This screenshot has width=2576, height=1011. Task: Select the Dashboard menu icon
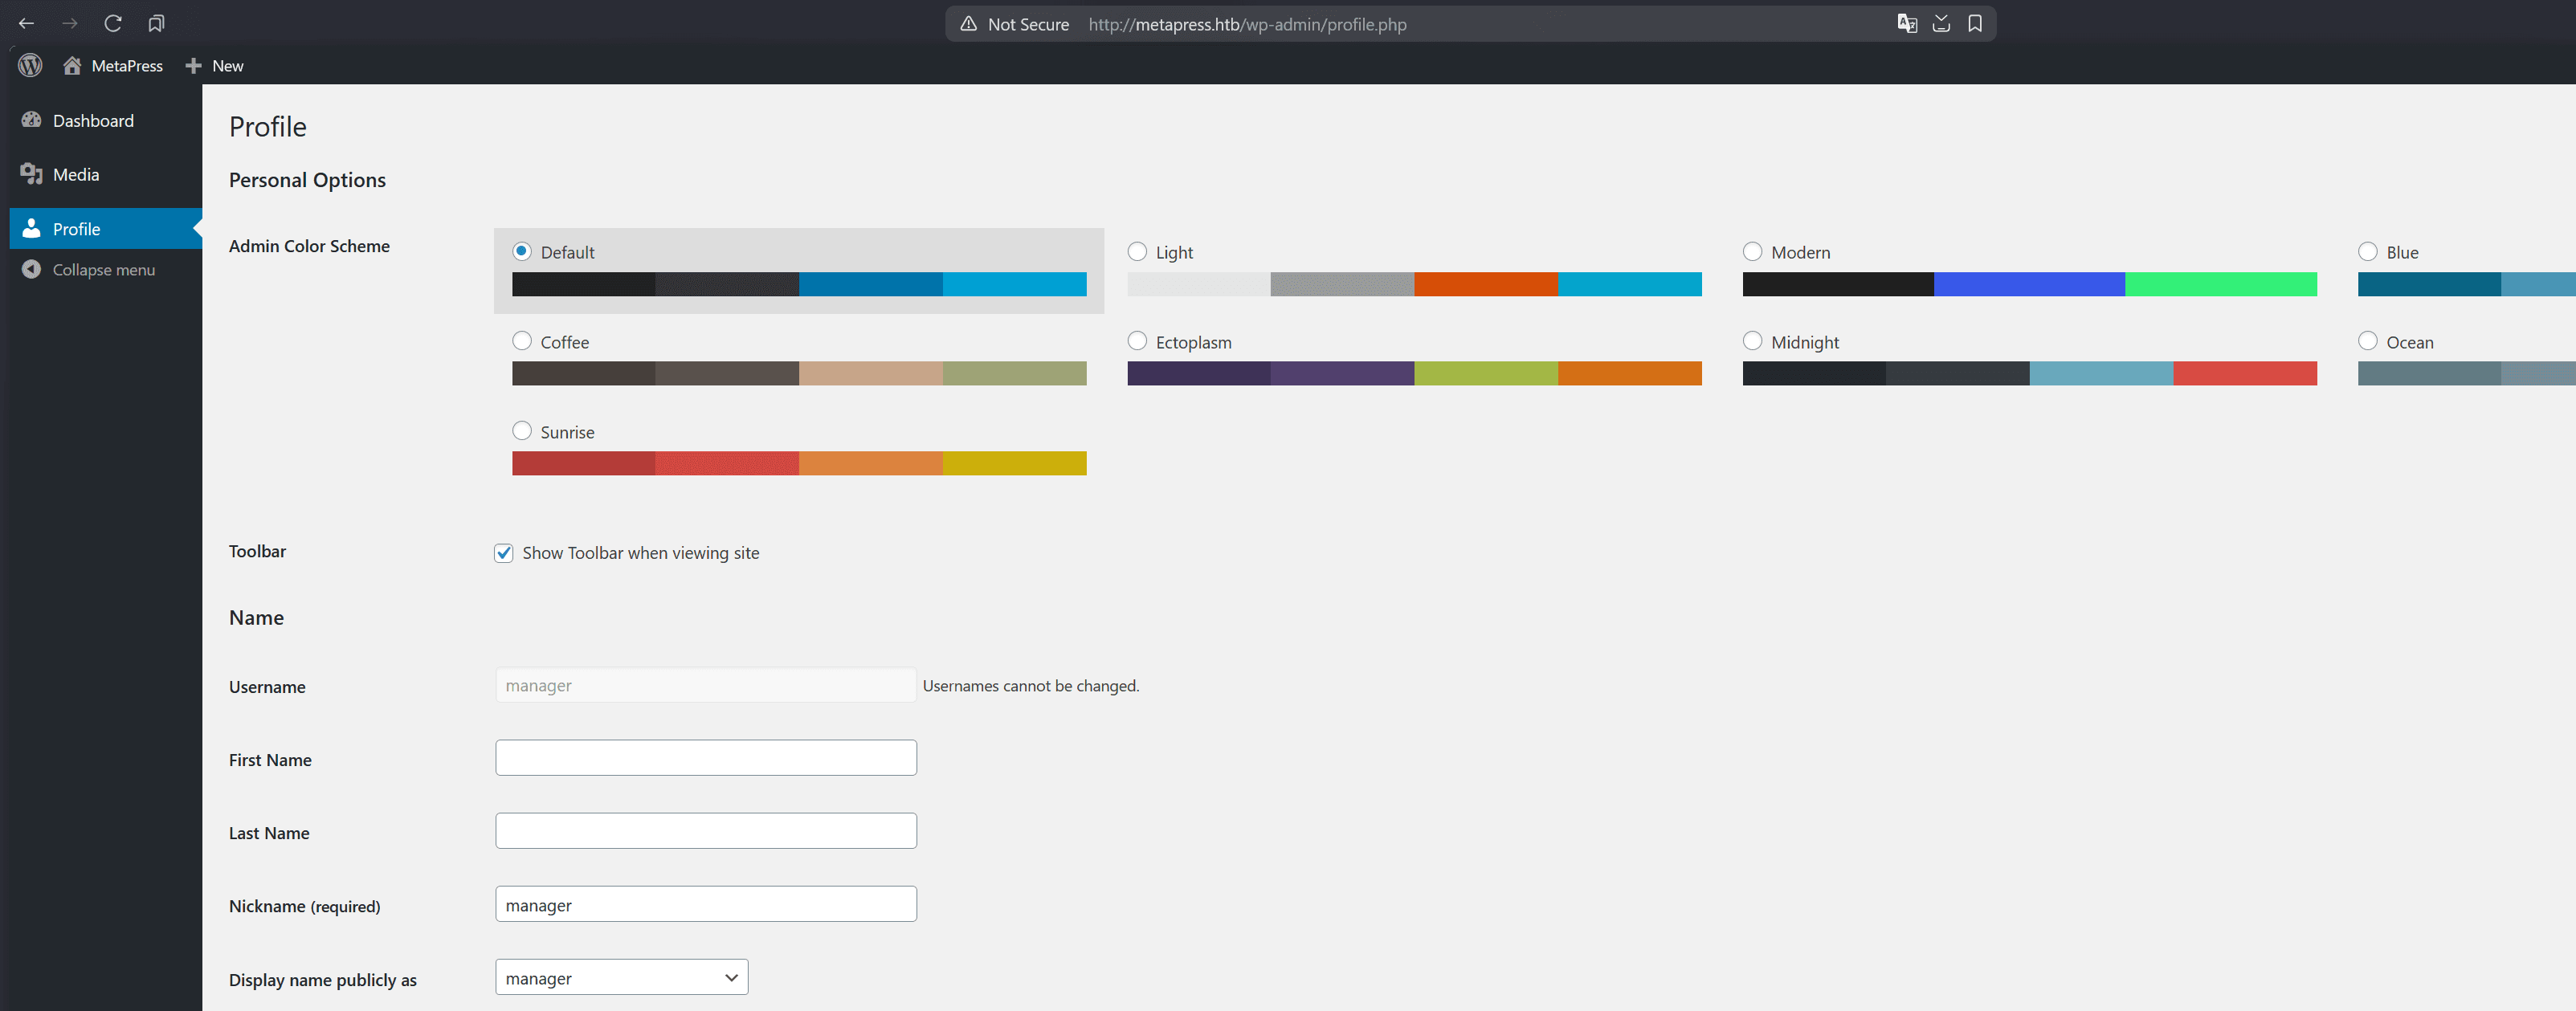[x=31, y=120]
